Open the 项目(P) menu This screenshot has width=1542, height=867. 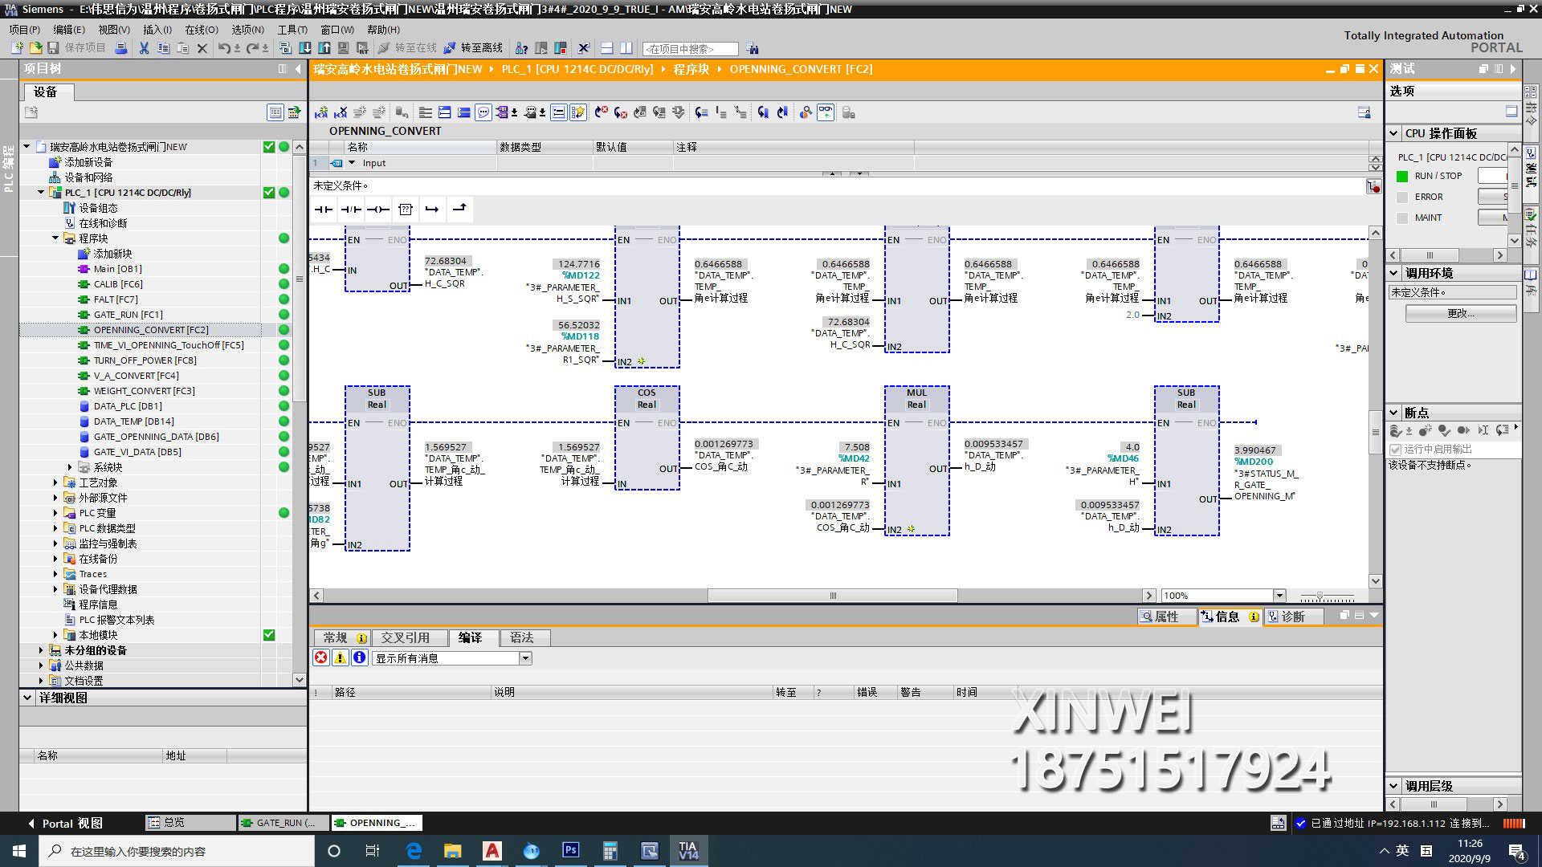25,29
